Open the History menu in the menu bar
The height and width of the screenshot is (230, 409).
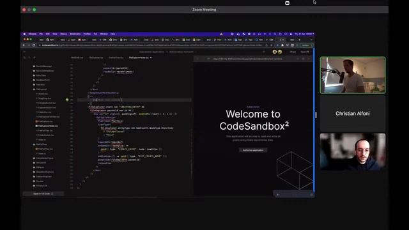(64, 34)
